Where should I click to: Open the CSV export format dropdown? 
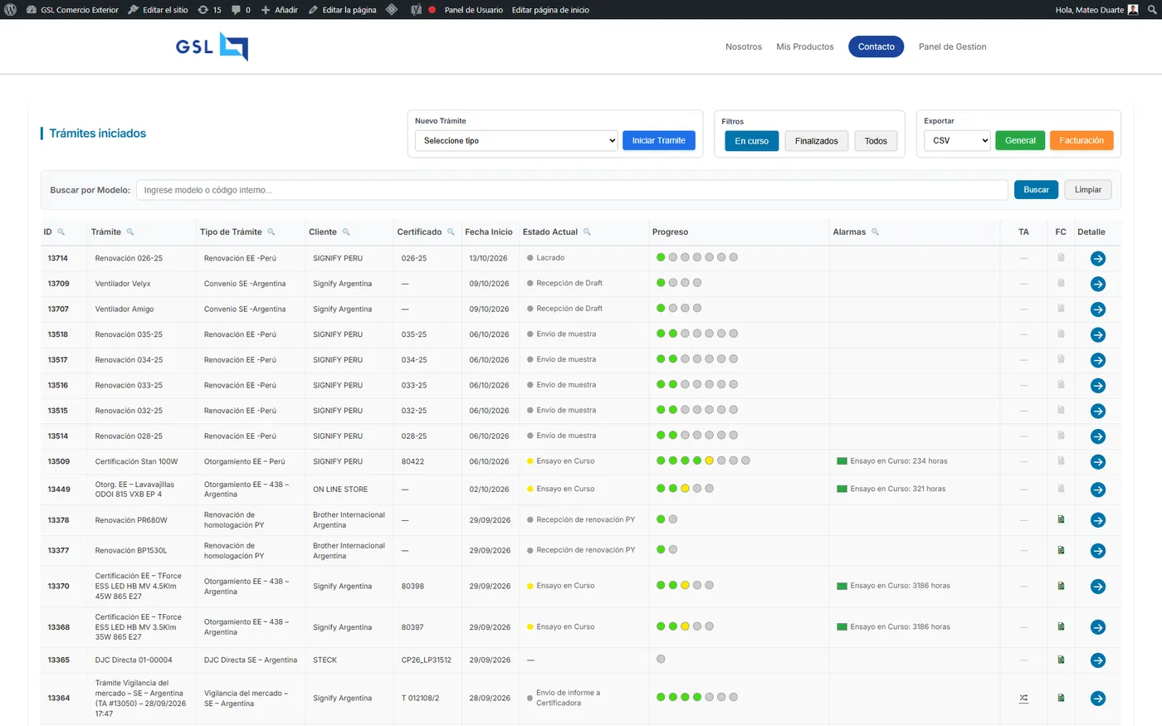[957, 141]
